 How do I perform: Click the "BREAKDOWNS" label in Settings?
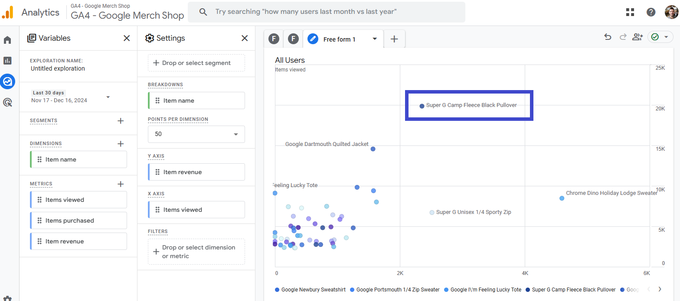(x=165, y=84)
